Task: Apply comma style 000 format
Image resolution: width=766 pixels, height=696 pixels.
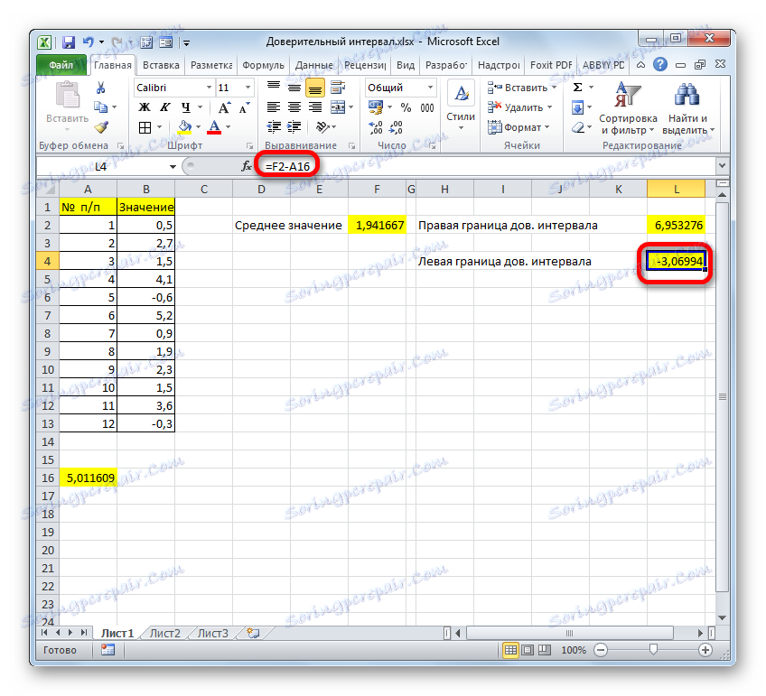Action: 427,107
